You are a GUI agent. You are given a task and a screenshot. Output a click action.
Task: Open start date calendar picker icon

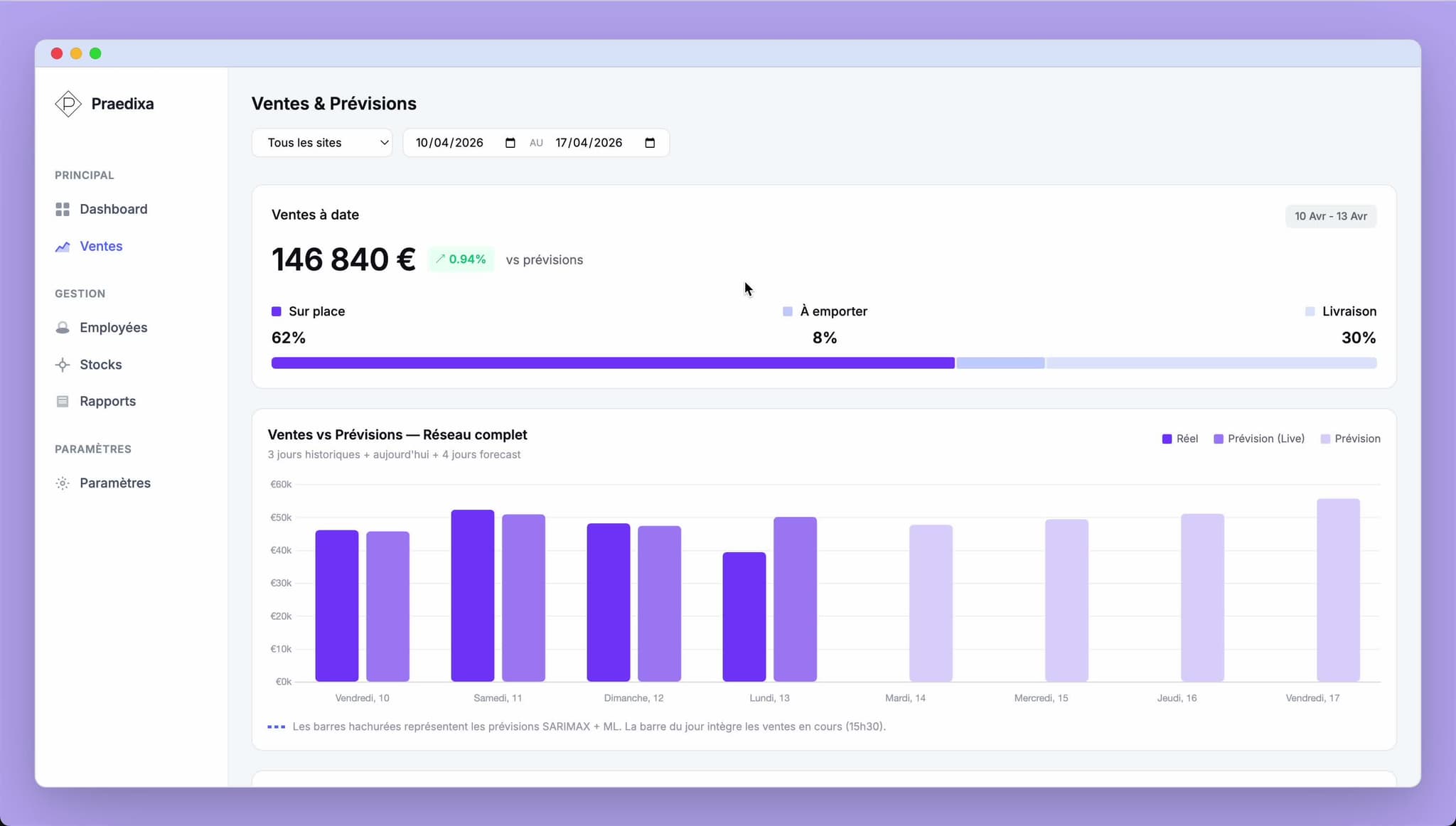point(510,143)
